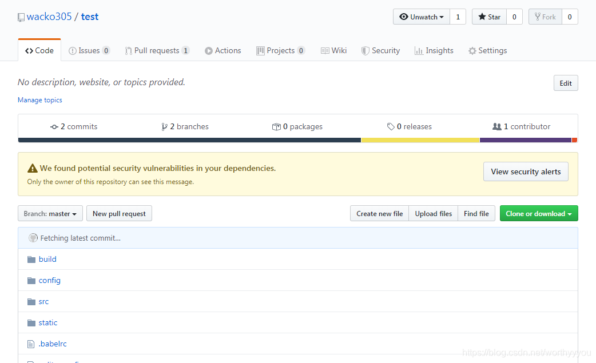596x363 pixels.
Task: Click the Fork button
Action: coord(545,17)
